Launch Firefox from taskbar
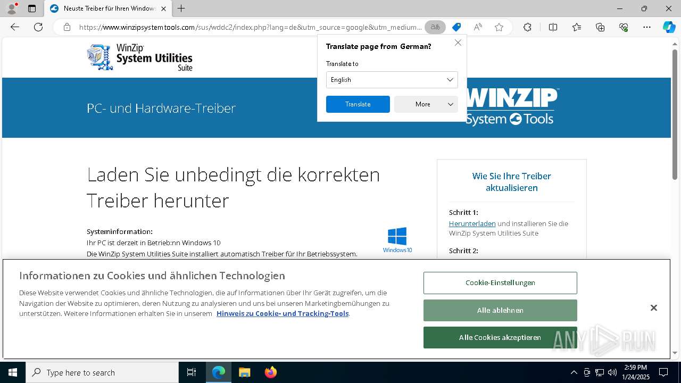 270,372
